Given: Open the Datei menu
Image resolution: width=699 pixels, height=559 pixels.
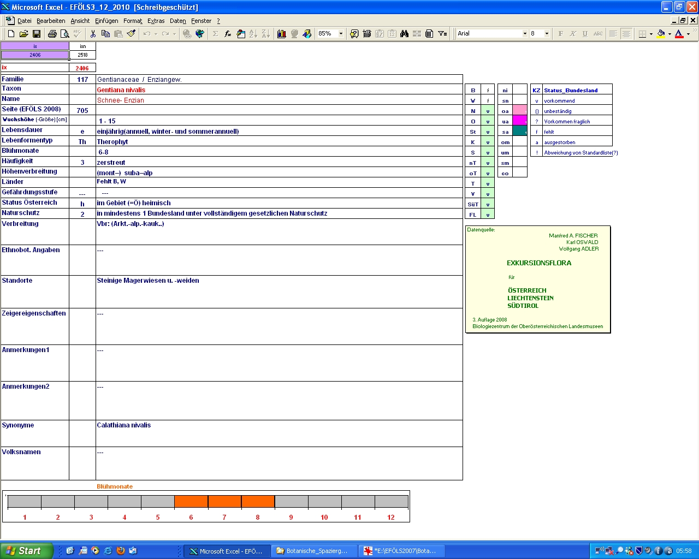Looking at the screenshot, I should point(25,21).
